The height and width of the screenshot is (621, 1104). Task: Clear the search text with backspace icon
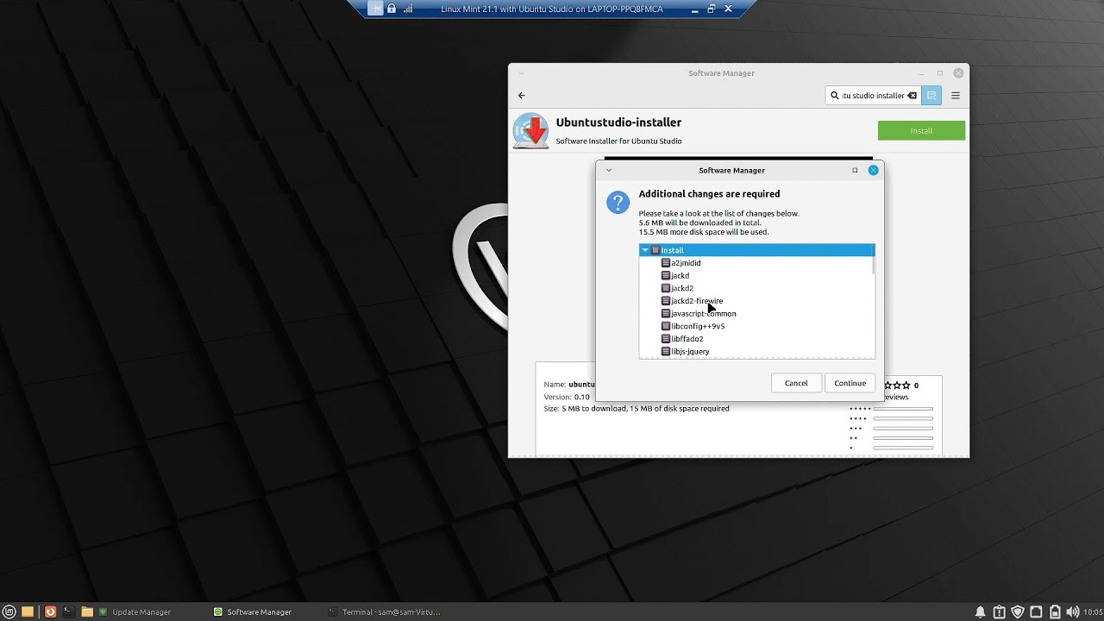coord(912,96)
